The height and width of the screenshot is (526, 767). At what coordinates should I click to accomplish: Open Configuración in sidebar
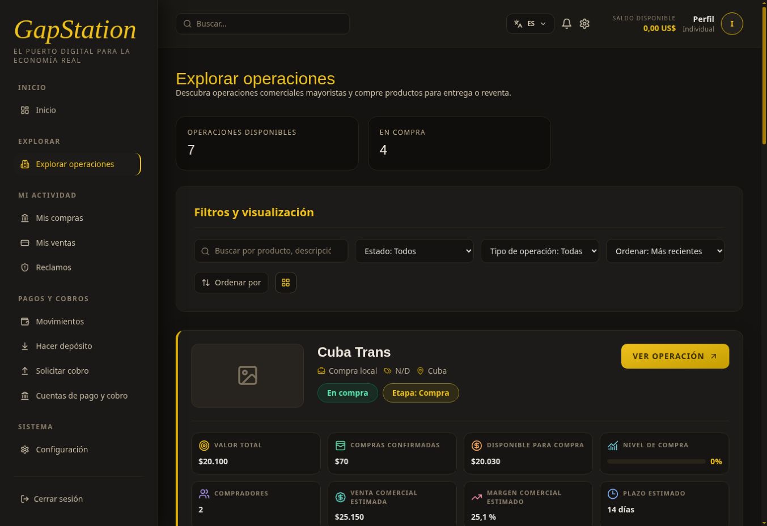[78, 450]
